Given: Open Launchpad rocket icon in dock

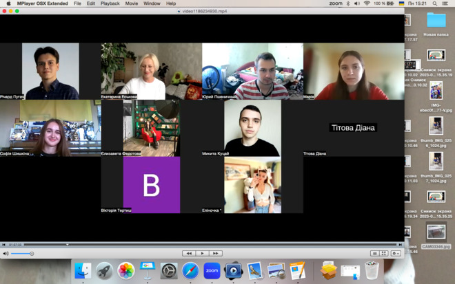Looking at the screenshot, I should point(104,270).
